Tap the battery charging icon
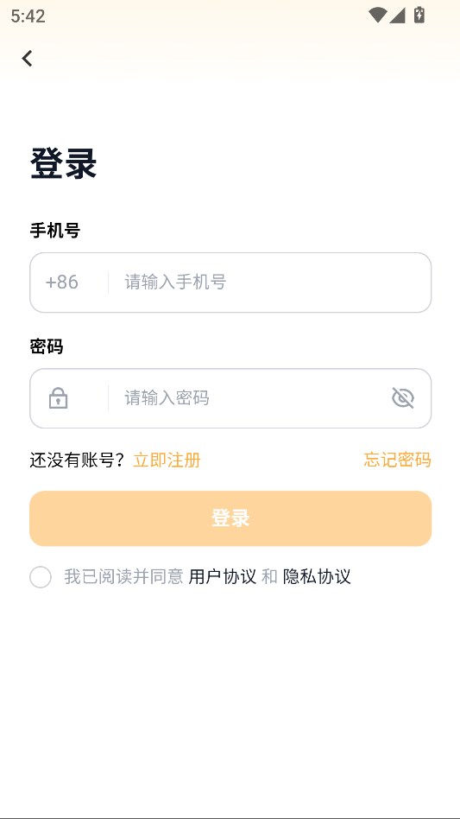The width and height of the screenshot is (460, 819). [419, 16]
